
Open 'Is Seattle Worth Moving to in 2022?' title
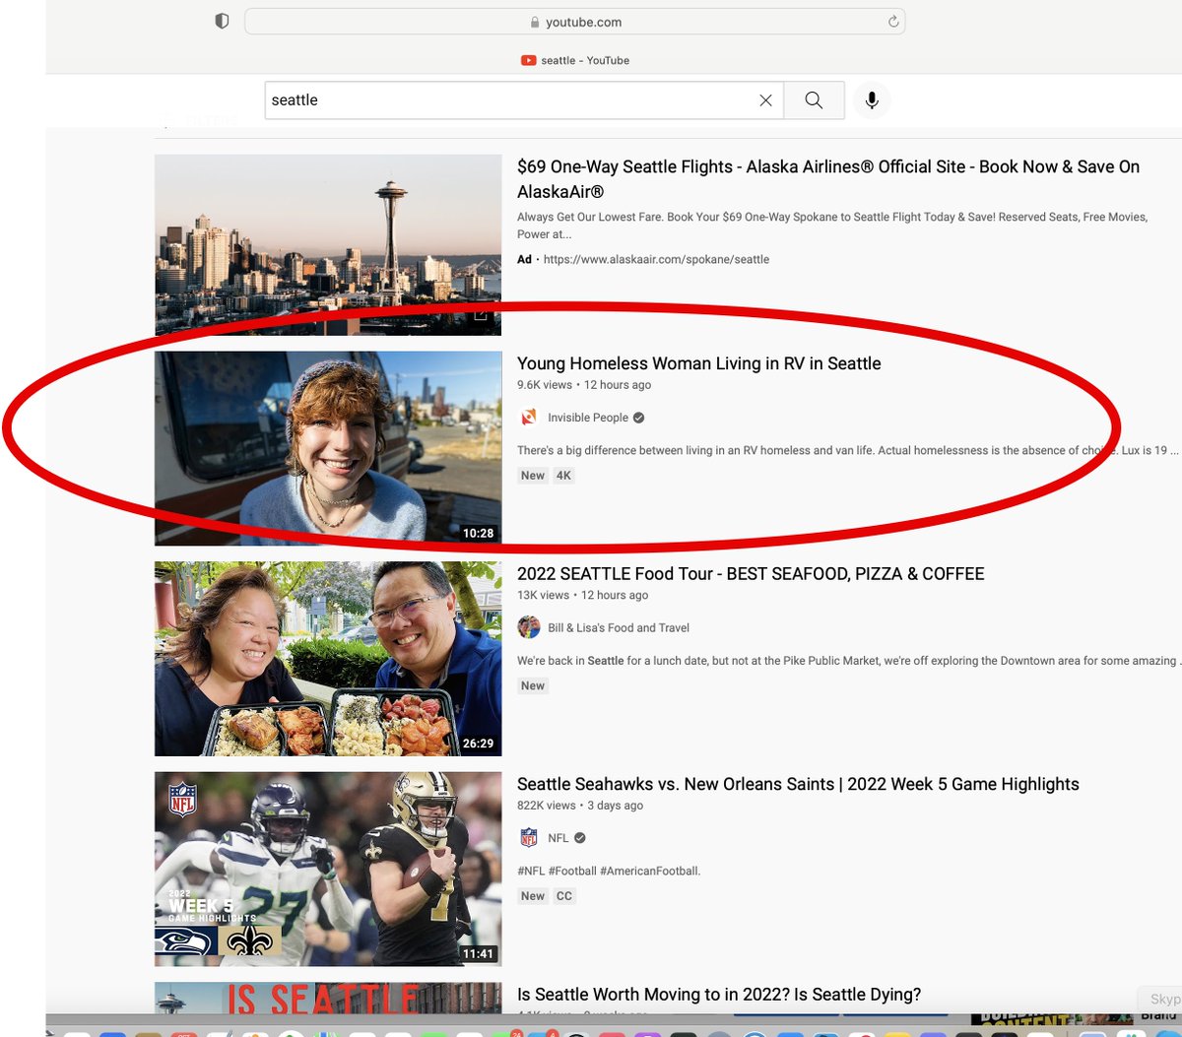719,995
